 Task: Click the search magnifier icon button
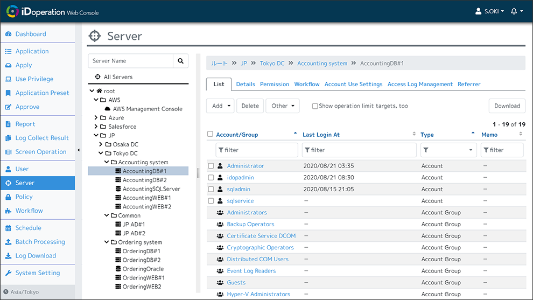tap(181, 61)
